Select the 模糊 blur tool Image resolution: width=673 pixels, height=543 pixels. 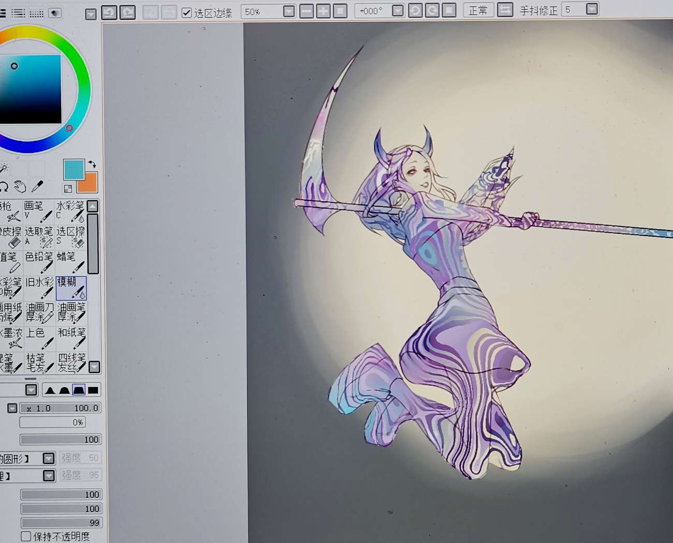coord(71,288)
